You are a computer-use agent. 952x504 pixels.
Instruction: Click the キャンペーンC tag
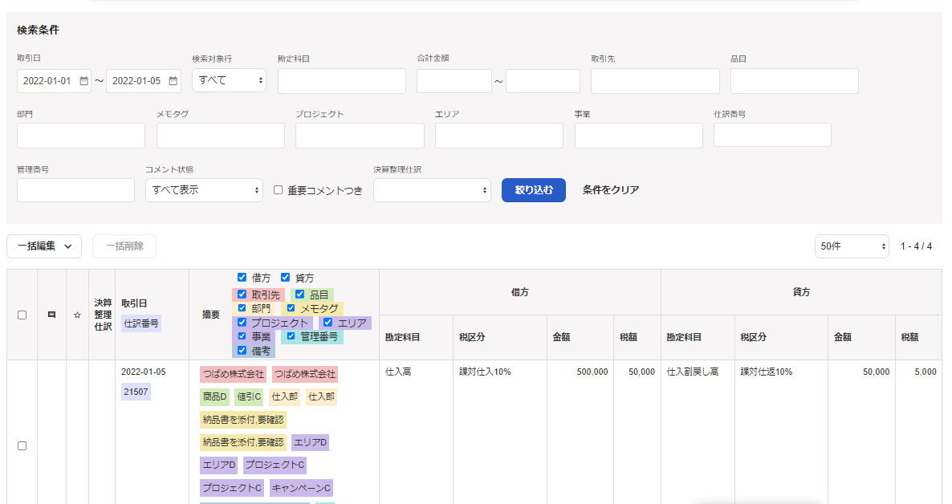pyautogui.click(x=301, y=488)
